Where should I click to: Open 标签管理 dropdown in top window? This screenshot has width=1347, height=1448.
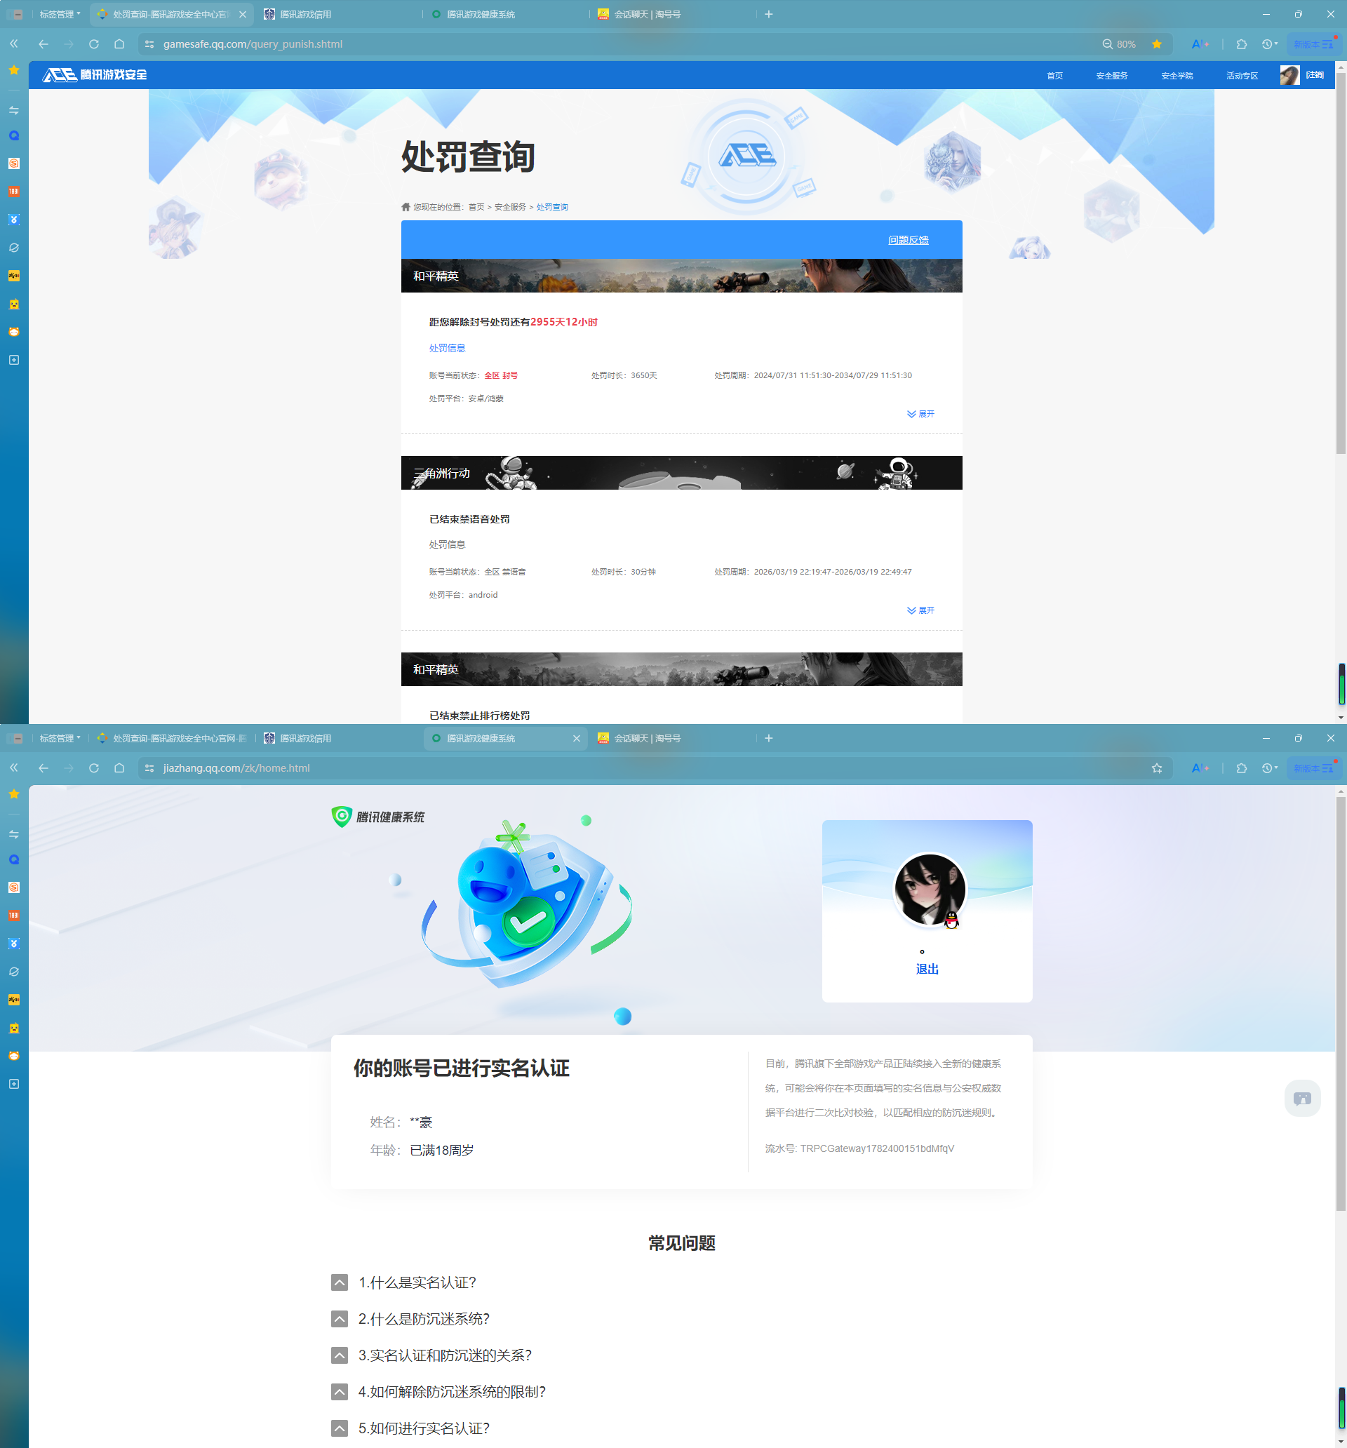pyautogui.click(x=60, y=14)
